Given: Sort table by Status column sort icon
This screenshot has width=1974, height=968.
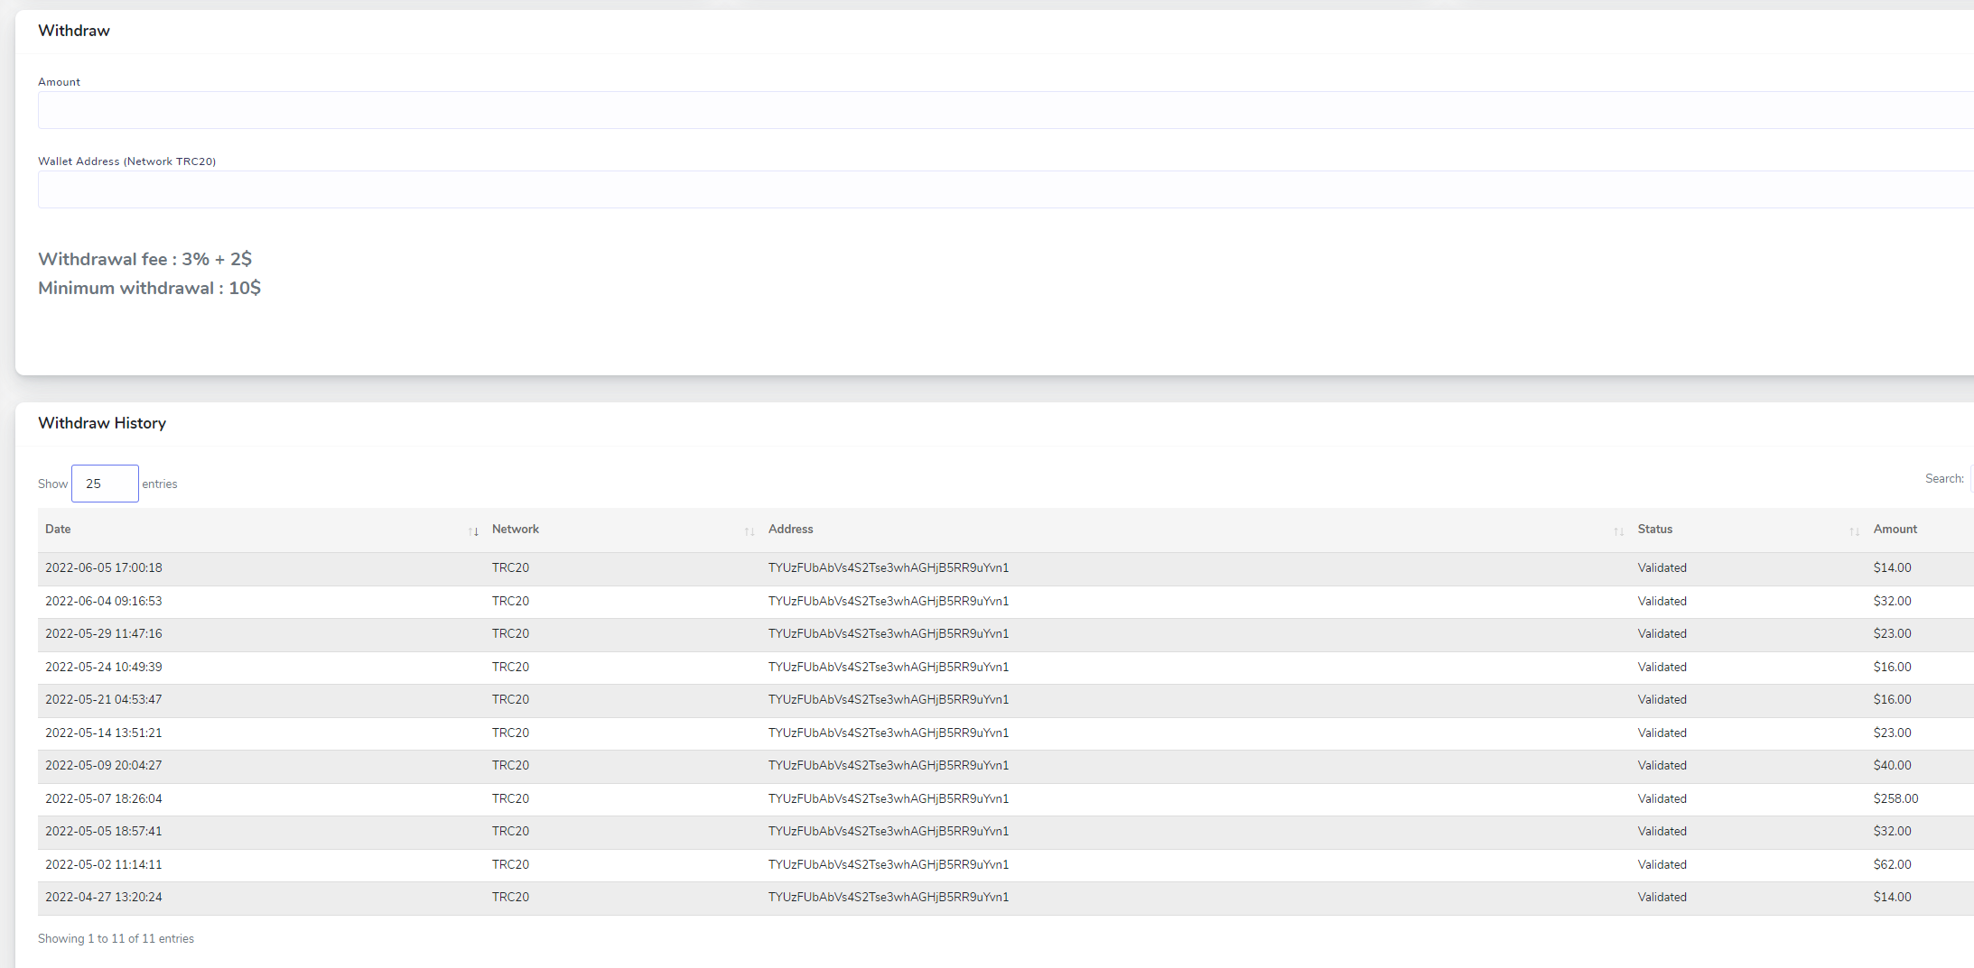Looking at the screenshot, I should click(1855, 531).
